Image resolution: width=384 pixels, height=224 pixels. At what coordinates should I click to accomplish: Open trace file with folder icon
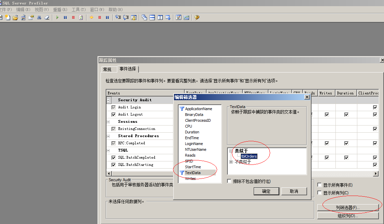pyautogui.click(x=15, y=17)
